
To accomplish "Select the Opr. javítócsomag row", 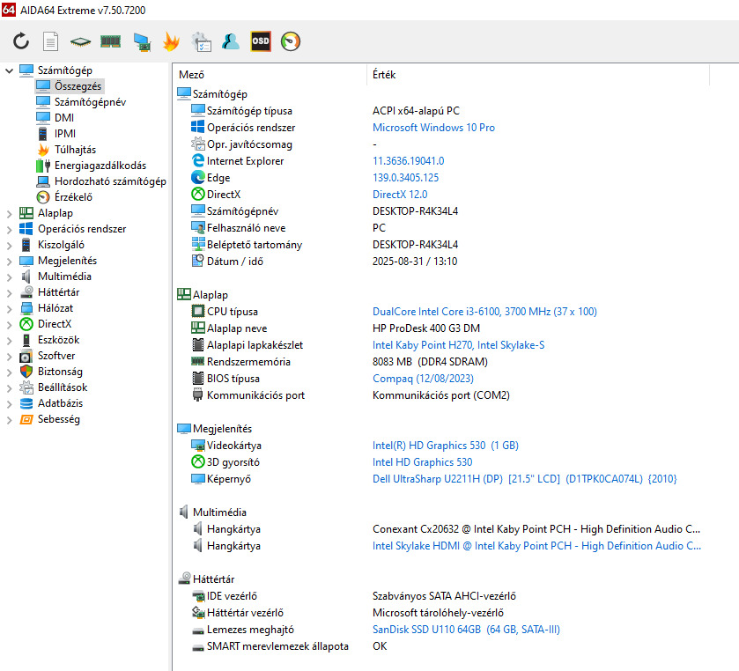I will 443,144.
